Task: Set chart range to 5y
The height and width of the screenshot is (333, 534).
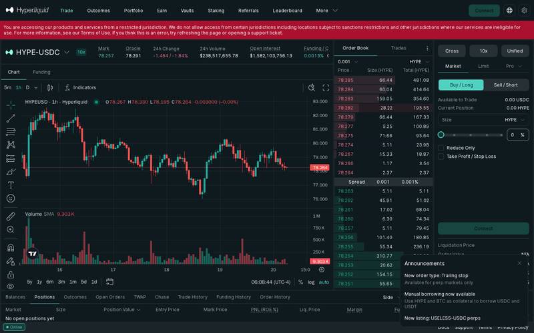Action: 29,282
